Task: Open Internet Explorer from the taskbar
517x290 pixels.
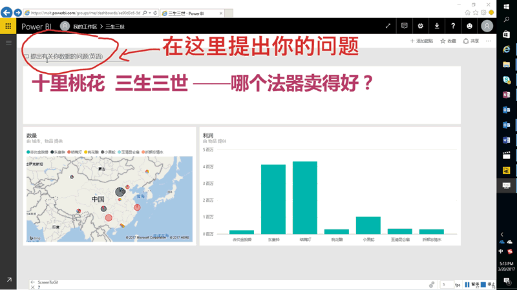Action: point(507,50)
